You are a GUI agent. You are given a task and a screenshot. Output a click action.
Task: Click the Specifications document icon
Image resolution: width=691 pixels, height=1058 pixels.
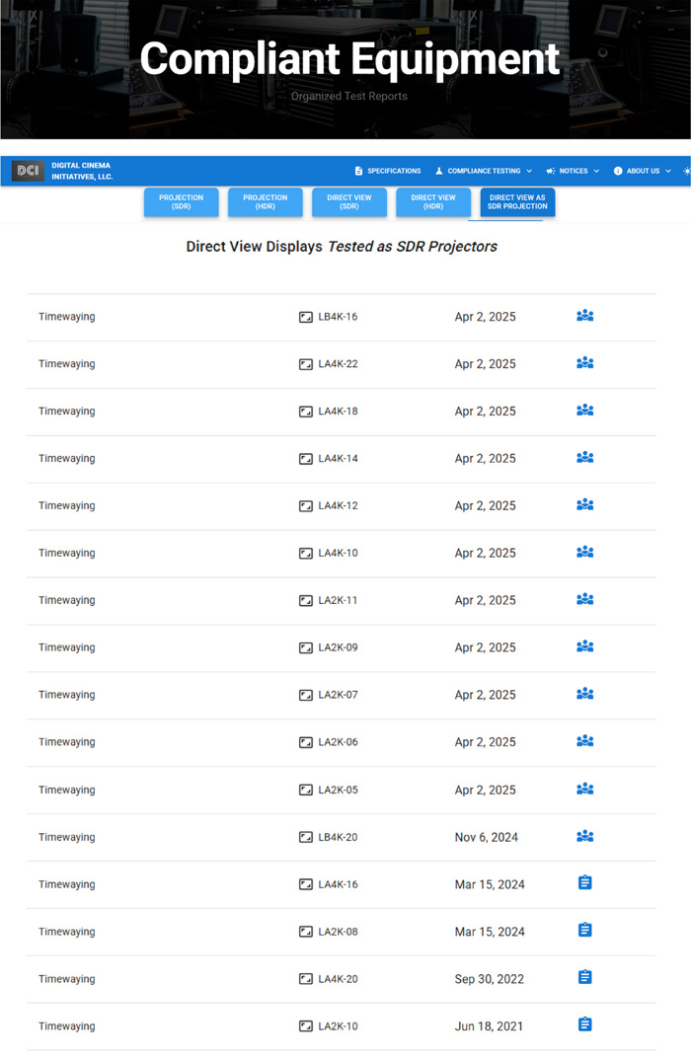[x=359, y=172]
